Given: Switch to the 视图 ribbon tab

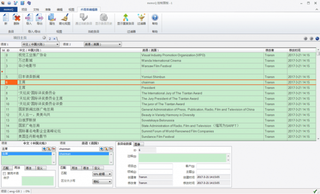Looking at the screenshot, I should coord(71,10).
